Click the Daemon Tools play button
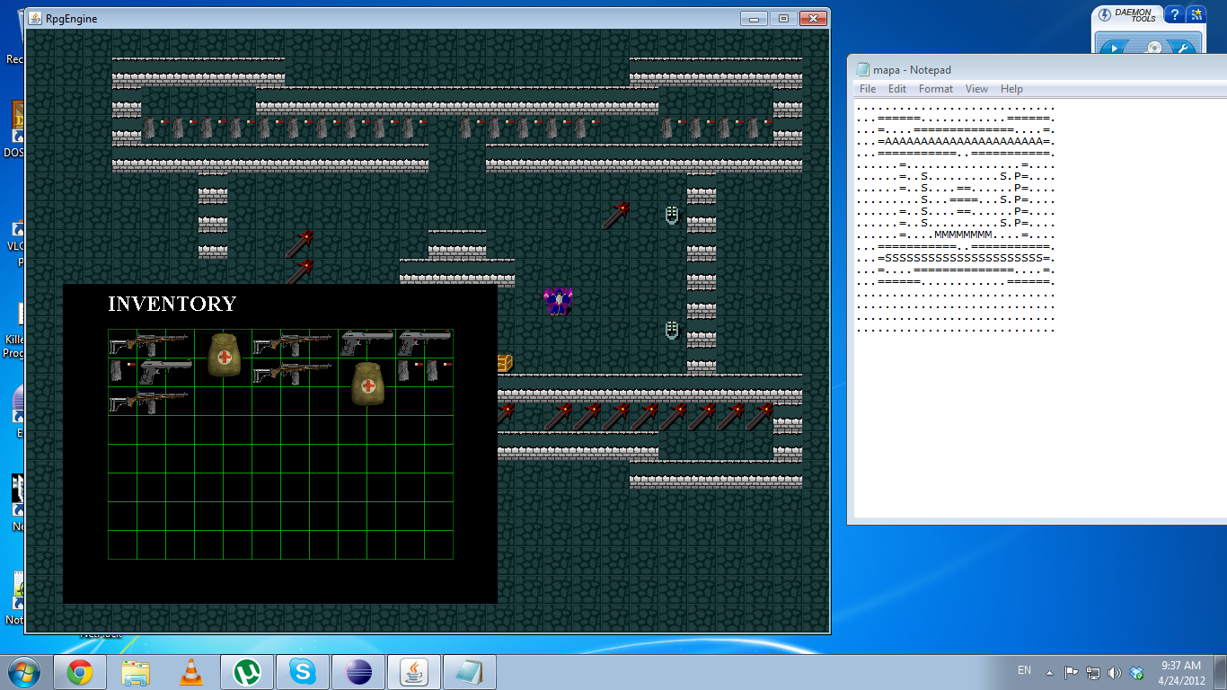Image resolution: width=1227 pixels, height=690 pixels. click(1114, 48)
